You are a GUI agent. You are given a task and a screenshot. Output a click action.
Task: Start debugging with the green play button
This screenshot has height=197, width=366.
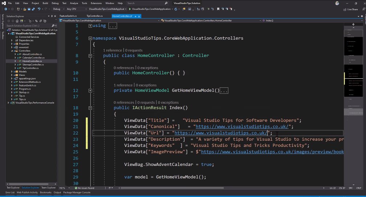(x=130, y=9)
